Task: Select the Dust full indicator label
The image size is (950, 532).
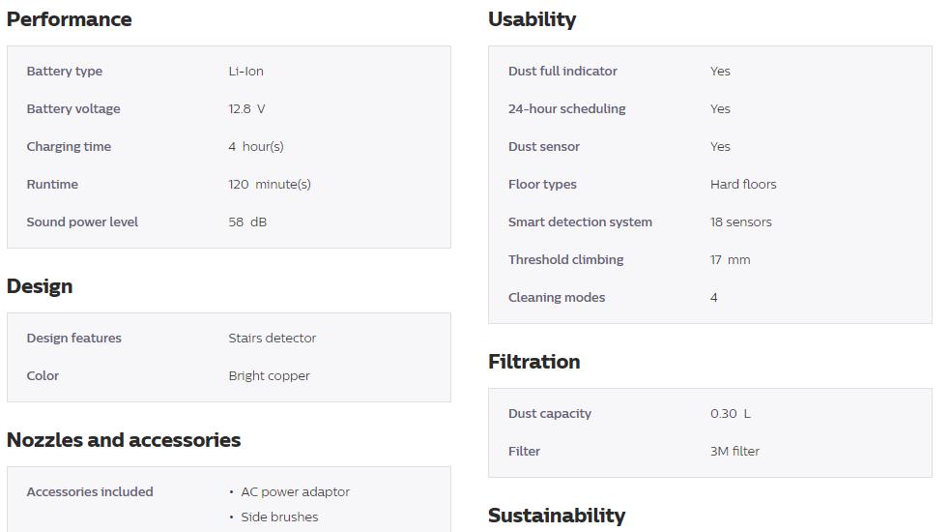Action: click(x=562, y=71)
